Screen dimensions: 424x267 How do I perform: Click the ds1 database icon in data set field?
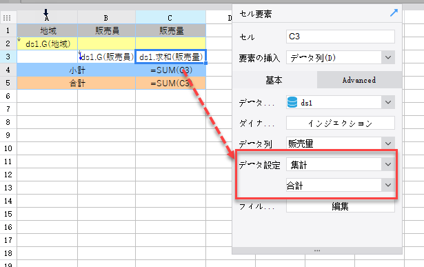coord(292,103)
